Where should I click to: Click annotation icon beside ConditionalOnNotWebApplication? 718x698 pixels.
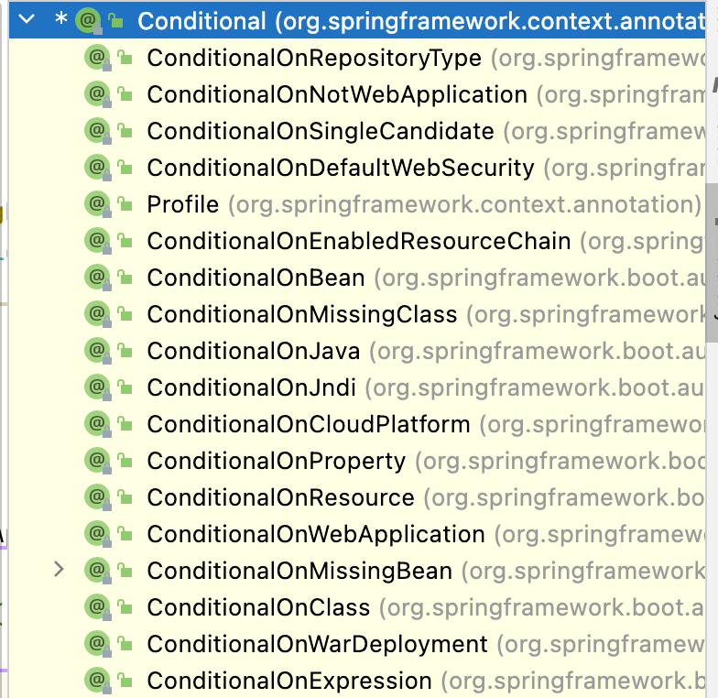tap(95, 94)
